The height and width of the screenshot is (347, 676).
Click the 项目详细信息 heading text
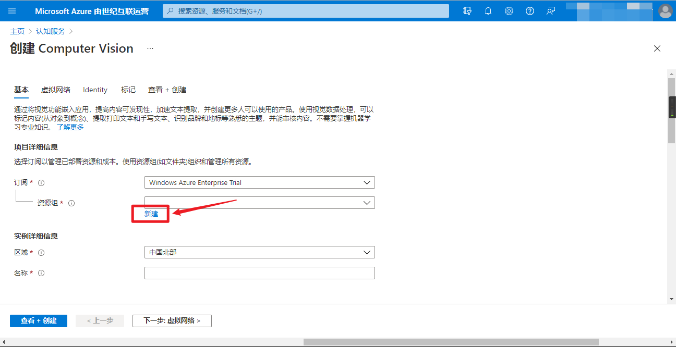(x=36, y=147)
